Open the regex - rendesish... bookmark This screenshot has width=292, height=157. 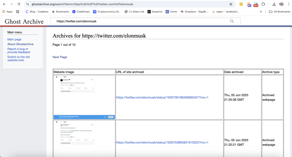click(x=226, y=11)
